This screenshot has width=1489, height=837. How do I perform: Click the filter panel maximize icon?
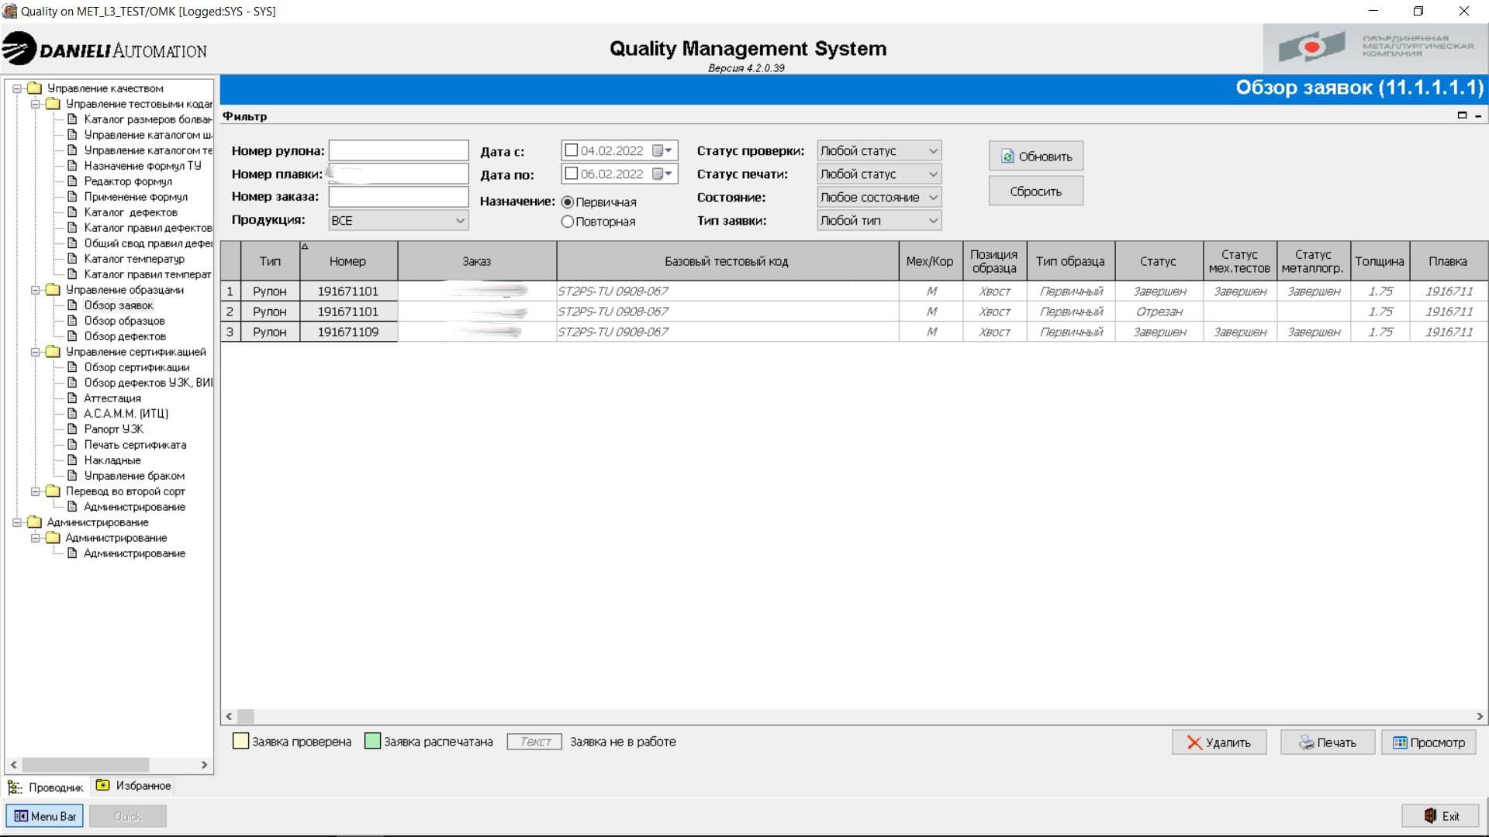click(x=1462, y=115)
